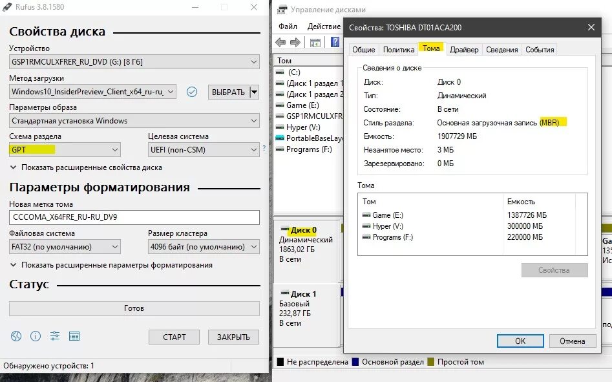
Task: Select PortableBaseLayer volume in Disk Management
Action: [308, 138]
